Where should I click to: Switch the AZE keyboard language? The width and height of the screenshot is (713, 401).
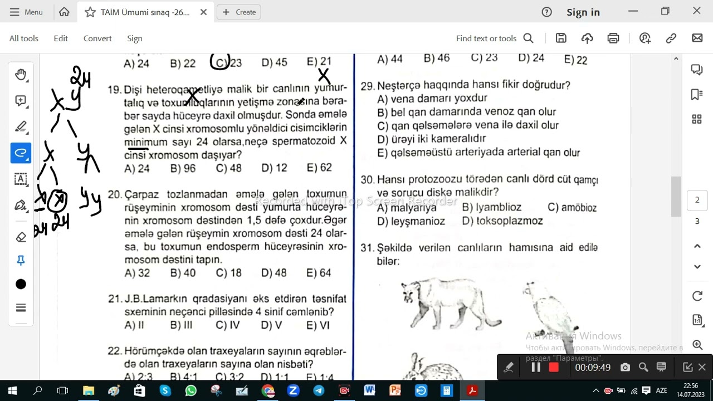[661, 390]
